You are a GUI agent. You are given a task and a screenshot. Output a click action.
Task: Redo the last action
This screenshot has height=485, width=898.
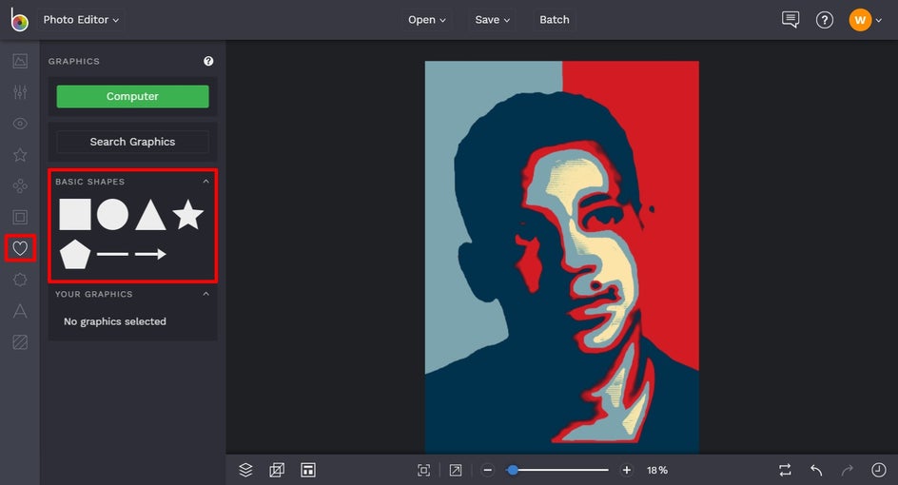pos(847,470)
